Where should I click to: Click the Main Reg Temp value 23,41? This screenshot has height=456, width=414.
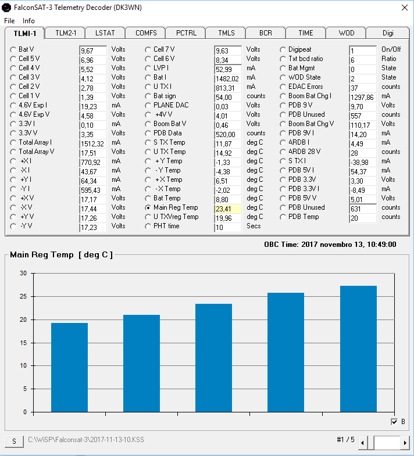point(228,209)
